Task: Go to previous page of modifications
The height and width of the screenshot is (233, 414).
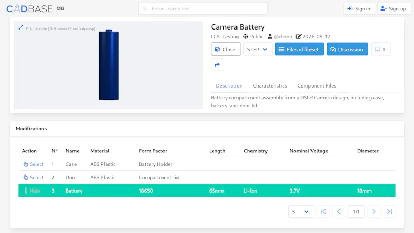Action: (338, 212)
